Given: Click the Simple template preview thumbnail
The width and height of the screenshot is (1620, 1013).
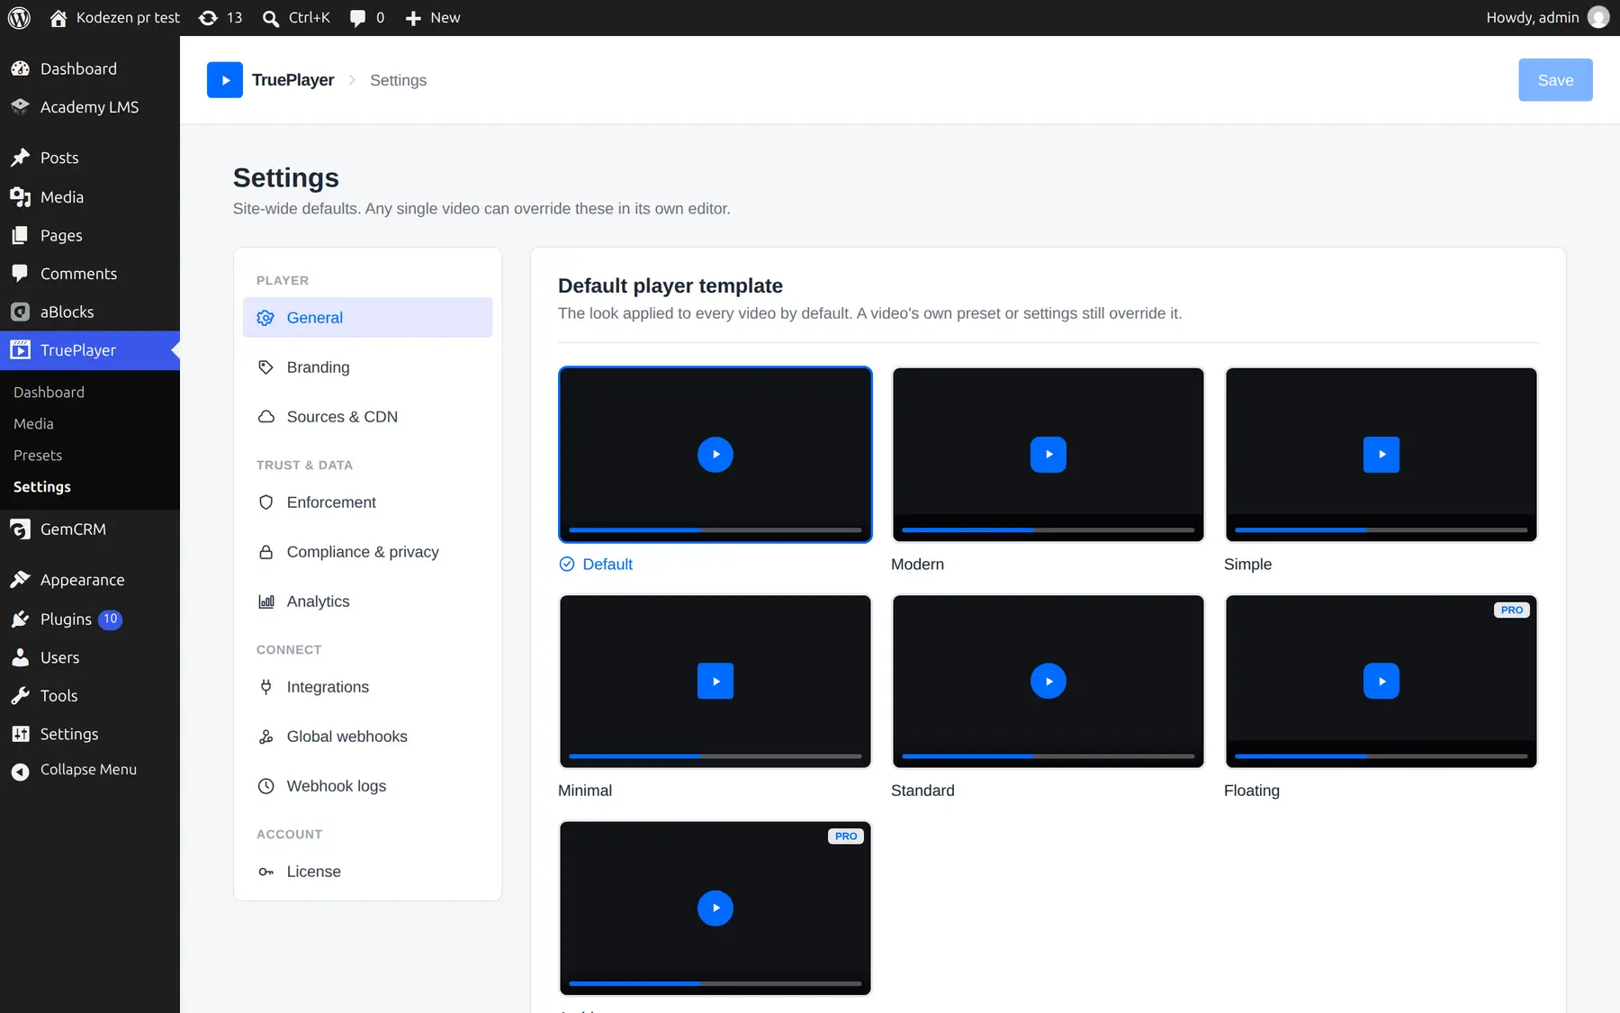Looking at the screenshot, I should tap(1381, 455).
